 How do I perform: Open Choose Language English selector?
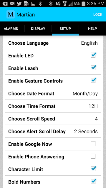[x=53, y=43]
